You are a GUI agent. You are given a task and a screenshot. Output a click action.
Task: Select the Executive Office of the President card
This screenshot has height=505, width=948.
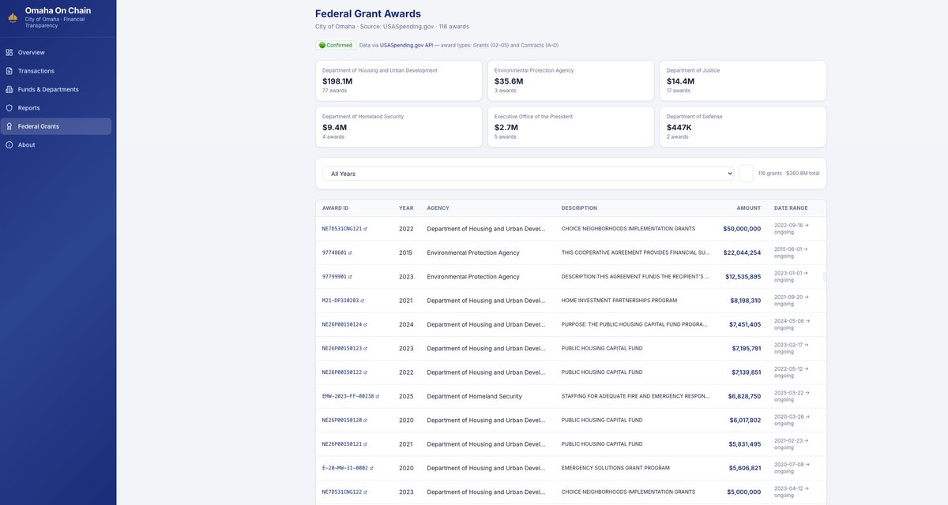[571, 127]
